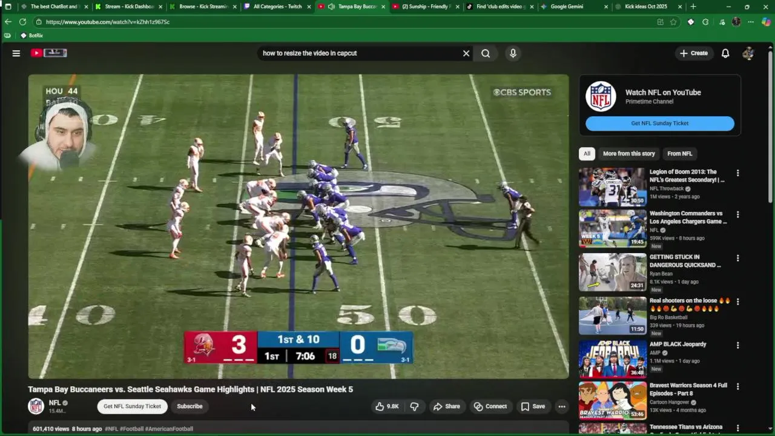Favorite this page with star icon
775x436 pixels.
[x=673, y=22]
